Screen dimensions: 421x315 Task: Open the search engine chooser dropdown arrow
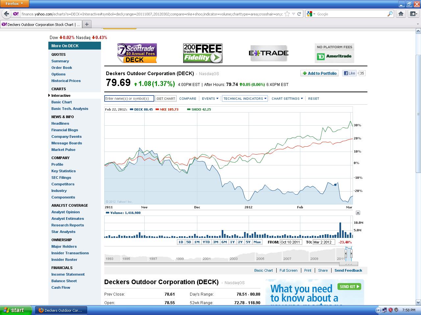(314, 14)
